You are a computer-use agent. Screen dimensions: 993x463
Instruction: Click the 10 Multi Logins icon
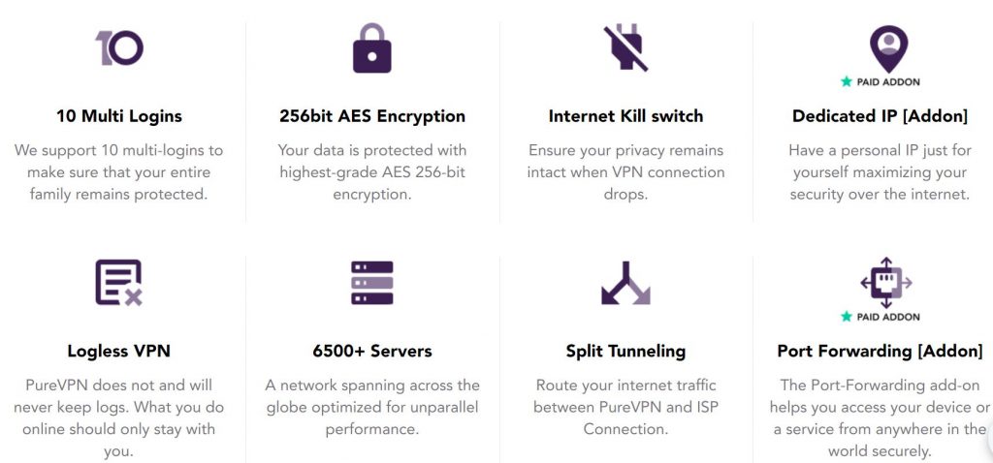pyautogui.click(x=119, y=48)
